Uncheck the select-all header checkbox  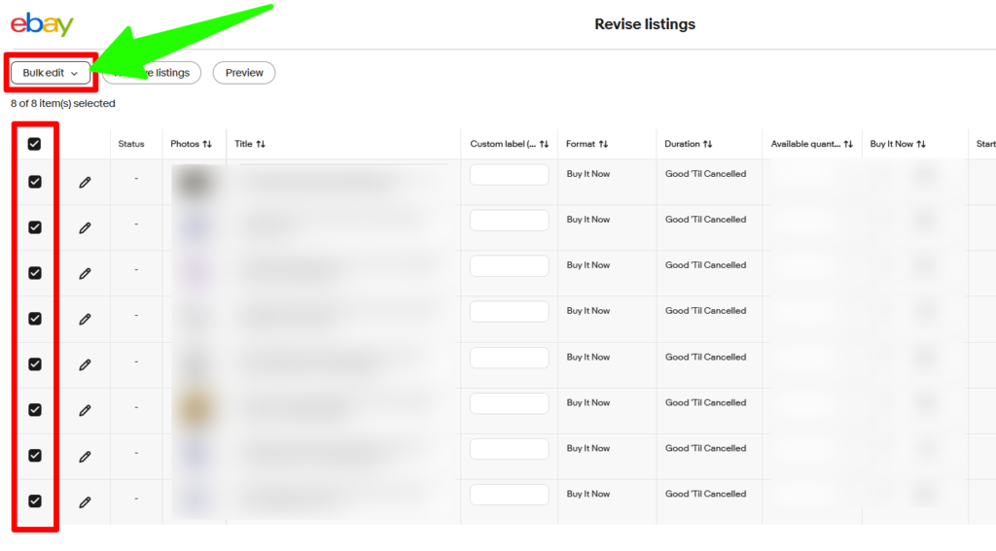point(35,144)
